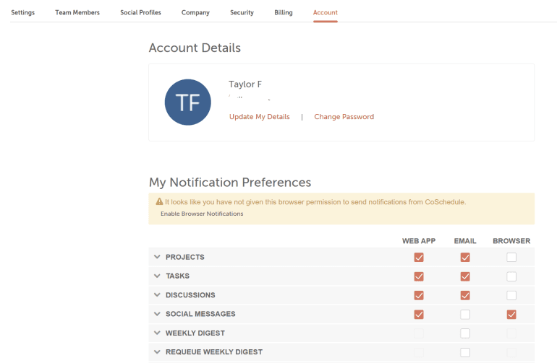Viewport: 557px width, 363px height.
Task: Disable Email notifications for Tasks
Action: [x=465, y=276]
